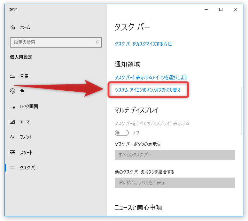248x221 pixels.
Task: Focus the 設定の検索 search field
Action: (x=56, y=42)
